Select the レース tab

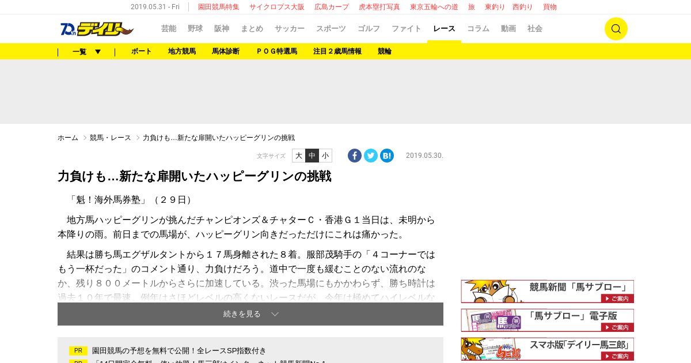(x=444, y=29)
